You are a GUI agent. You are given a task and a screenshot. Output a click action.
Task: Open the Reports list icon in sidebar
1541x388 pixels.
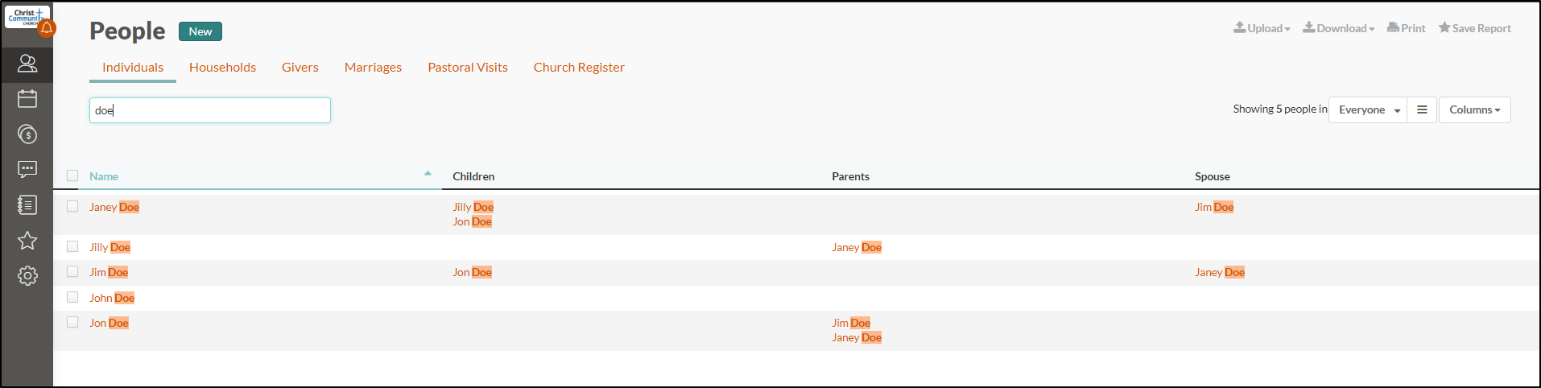click(x=27, y=205)
